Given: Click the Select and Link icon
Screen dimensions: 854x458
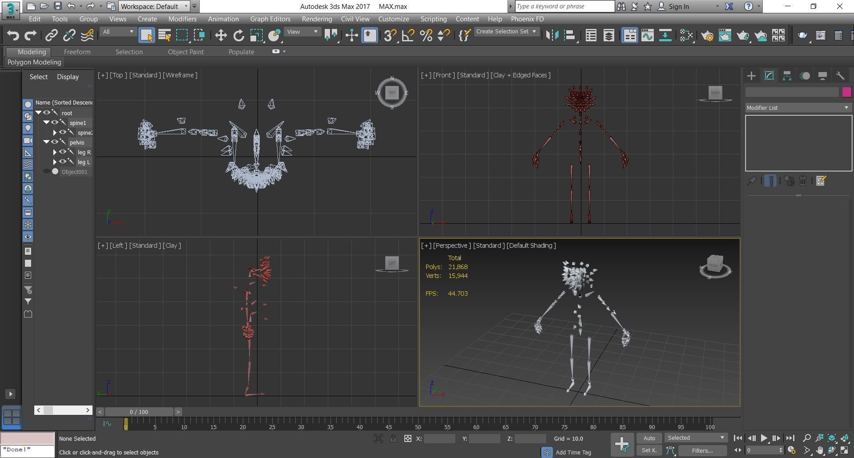Looking at the screenshot, I should coord(52,36).
